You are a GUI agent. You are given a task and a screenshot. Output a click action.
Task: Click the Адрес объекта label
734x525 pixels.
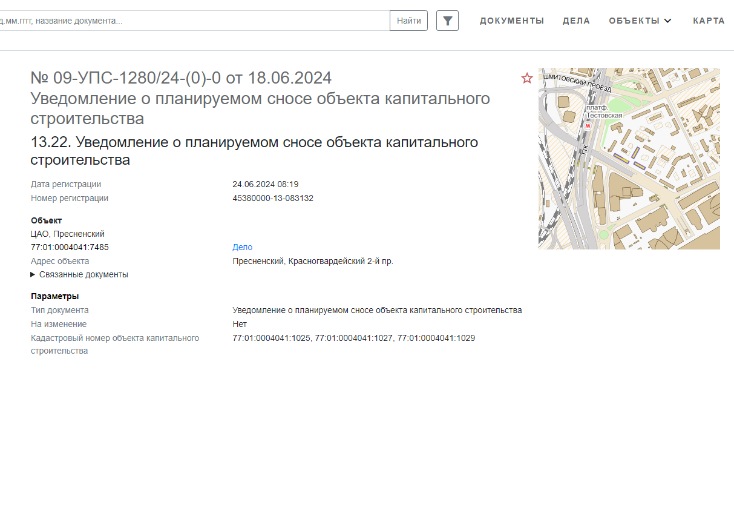point(60,261)
